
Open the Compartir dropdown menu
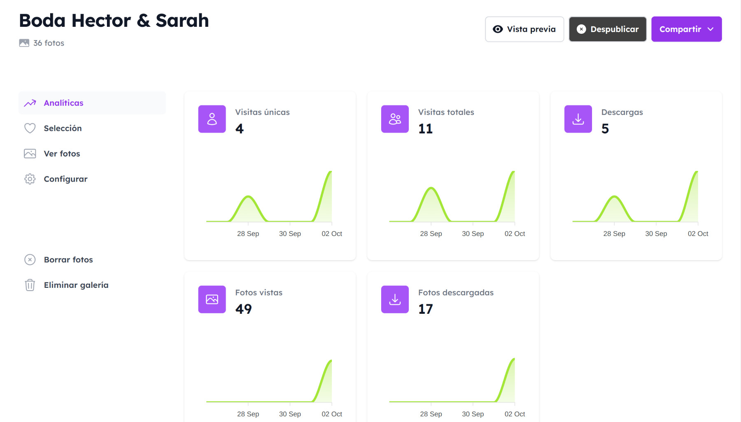(x=687, y=29)
